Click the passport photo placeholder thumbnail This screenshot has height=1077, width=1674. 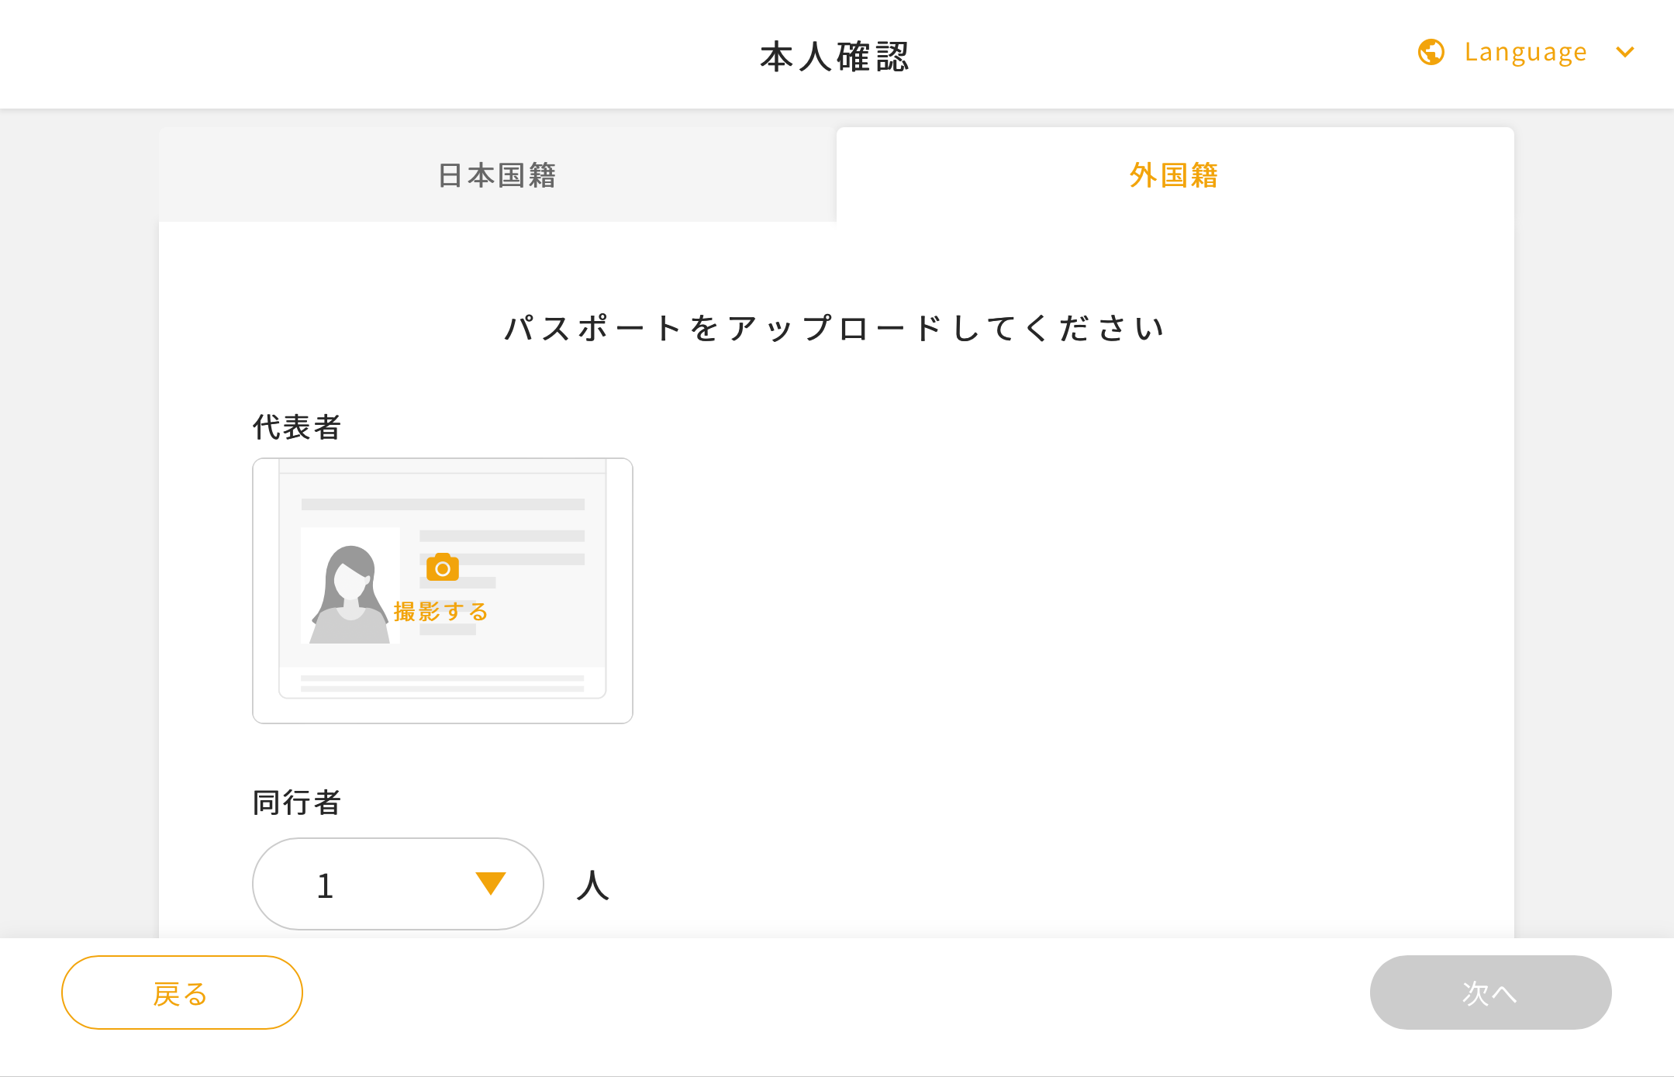tap(443, 591)
